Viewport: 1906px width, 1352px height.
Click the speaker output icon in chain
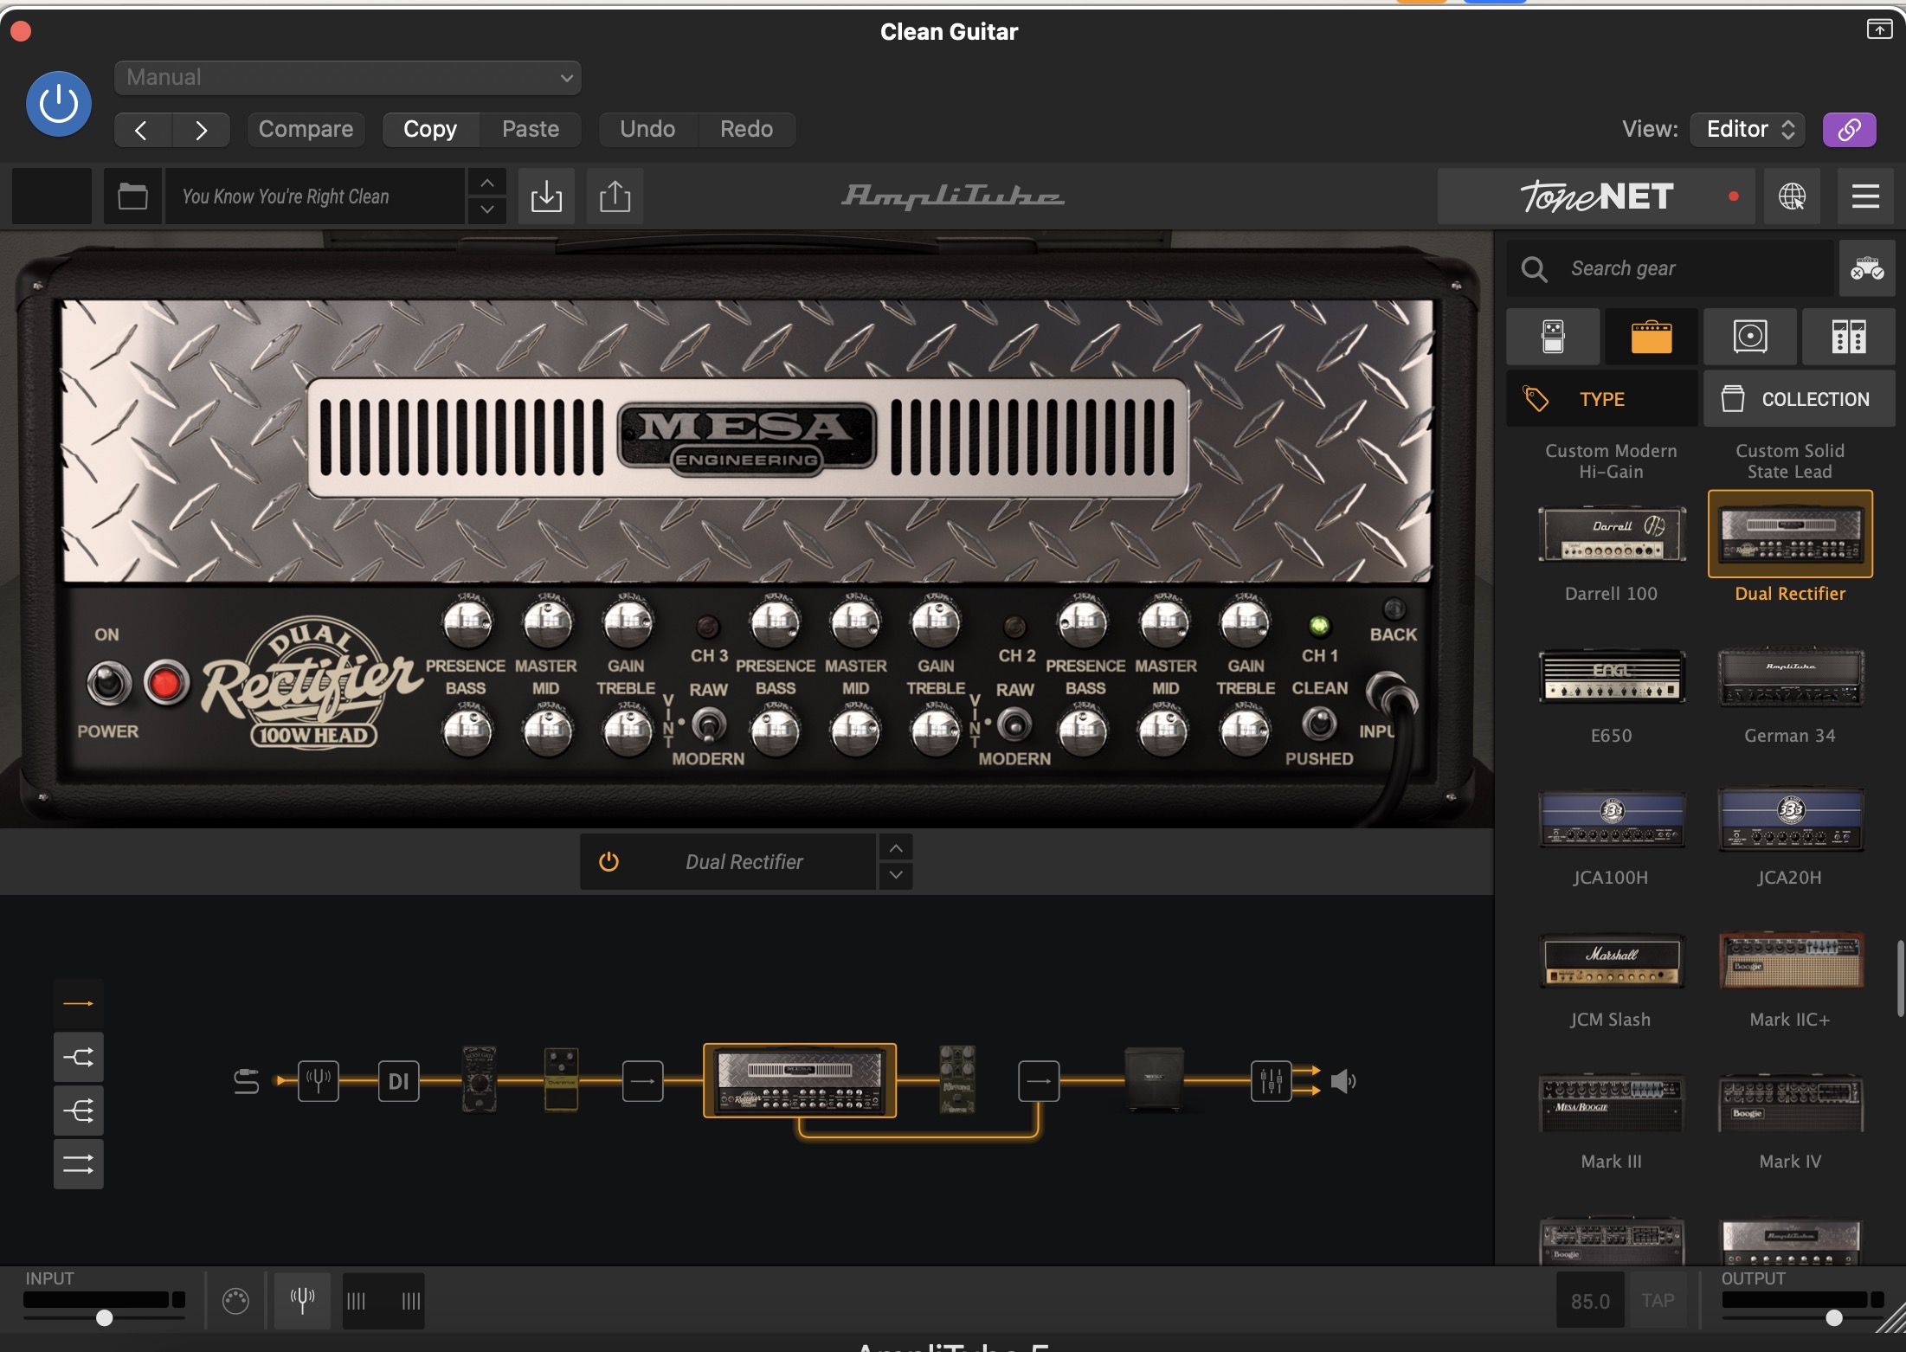[x=1343, y=1081]
